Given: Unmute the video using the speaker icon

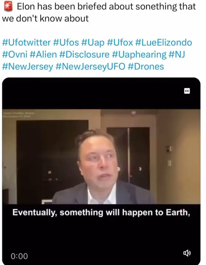Looking at the screenshot, I should click(187, 253).
